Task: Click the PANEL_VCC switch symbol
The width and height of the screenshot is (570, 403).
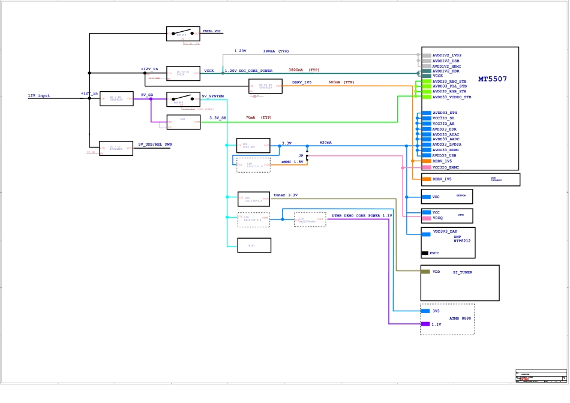Action: 183,34
